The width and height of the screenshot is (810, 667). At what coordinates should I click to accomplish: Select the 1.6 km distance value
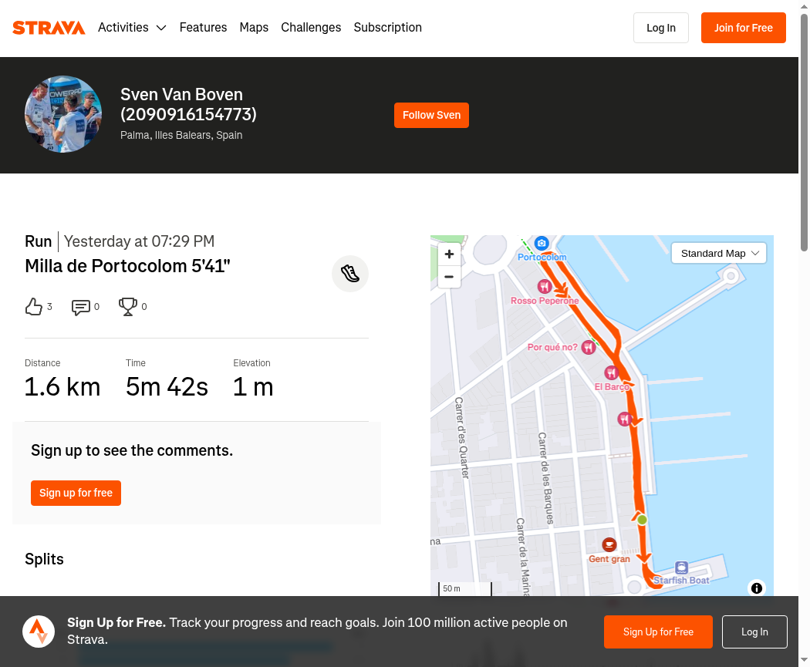(x=62, y=387)
